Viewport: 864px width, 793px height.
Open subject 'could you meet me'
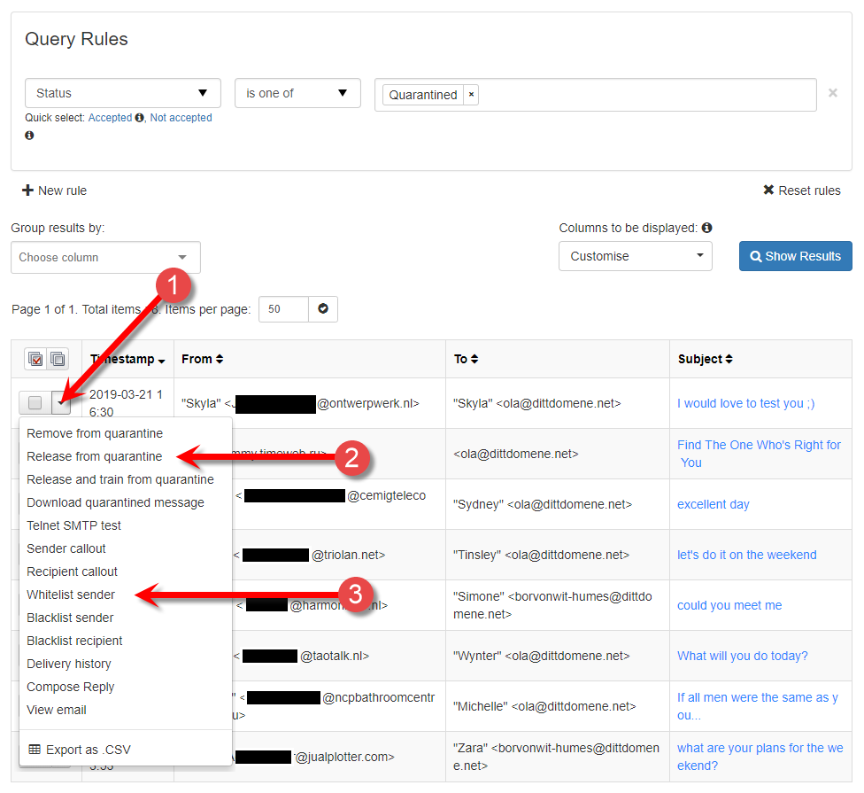tap(729, 605)
